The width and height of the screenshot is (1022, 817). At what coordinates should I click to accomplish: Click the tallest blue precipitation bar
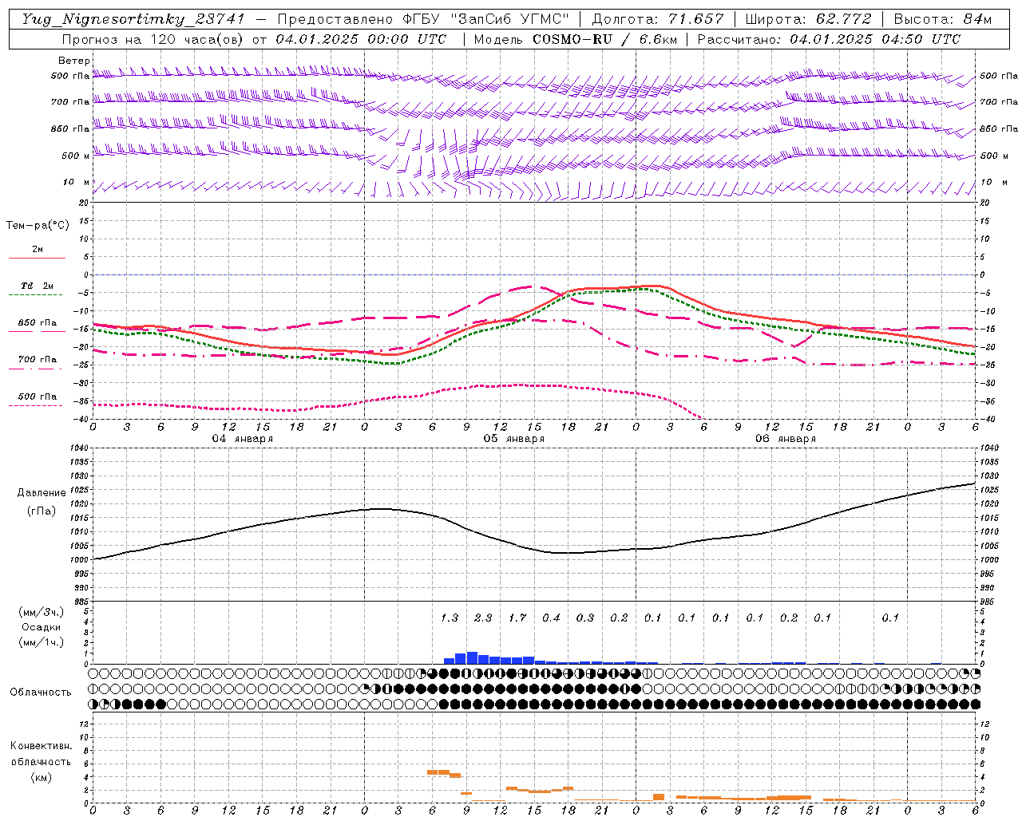point(472,658)
